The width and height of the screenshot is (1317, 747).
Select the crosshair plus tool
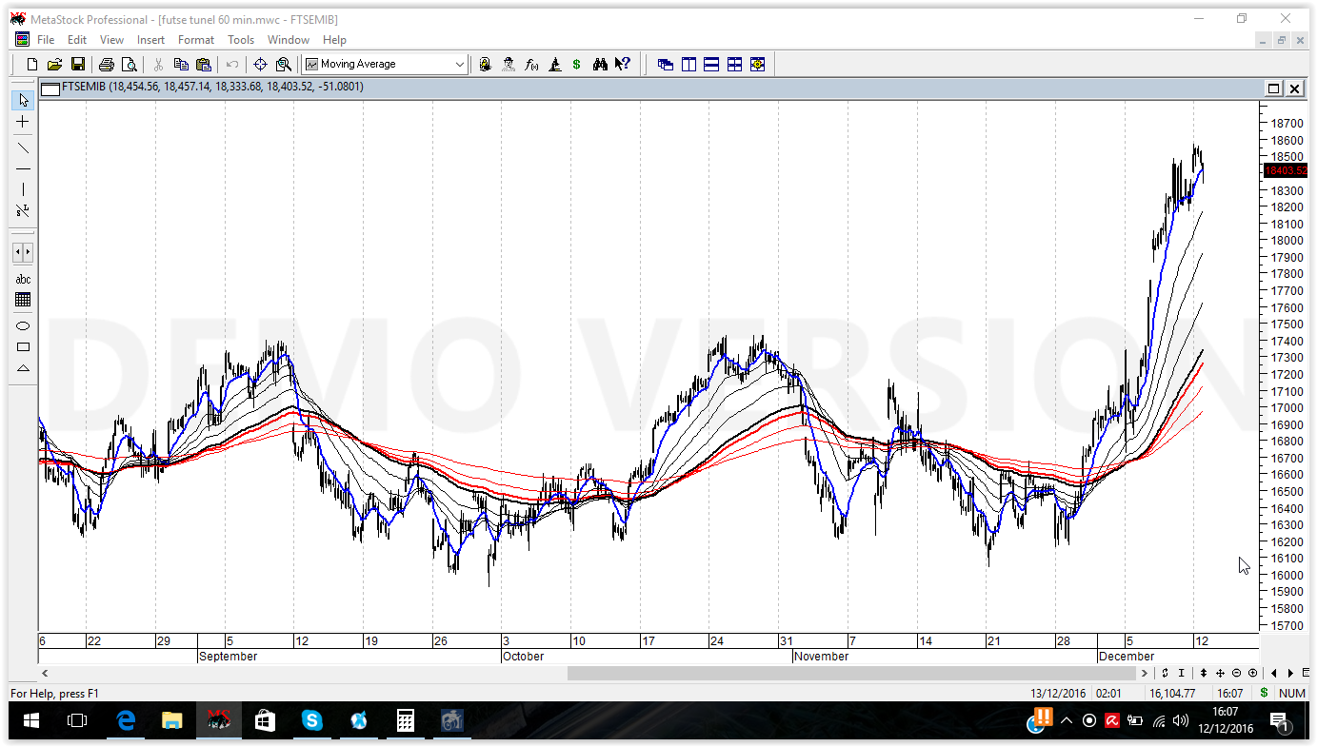click(x=23, y=122)
